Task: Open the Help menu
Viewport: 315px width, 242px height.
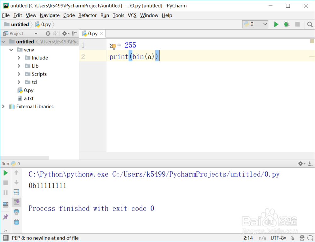Action: coord(167,15)
